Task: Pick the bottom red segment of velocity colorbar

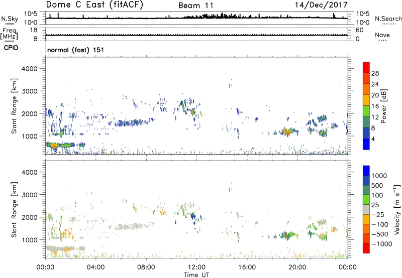Action: pos(366,248)
